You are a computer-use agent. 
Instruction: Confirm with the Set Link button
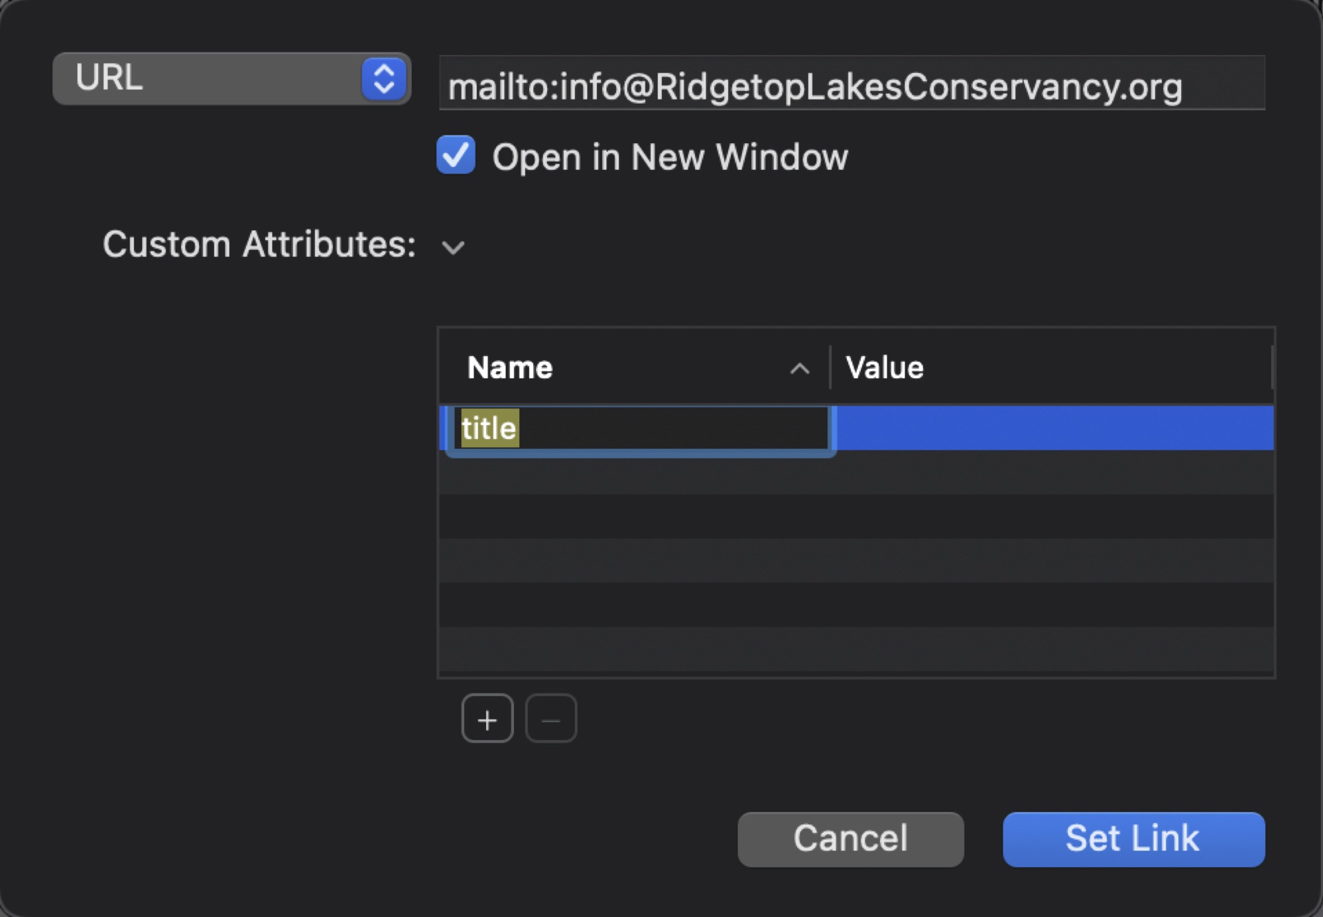click(1133, 839)
